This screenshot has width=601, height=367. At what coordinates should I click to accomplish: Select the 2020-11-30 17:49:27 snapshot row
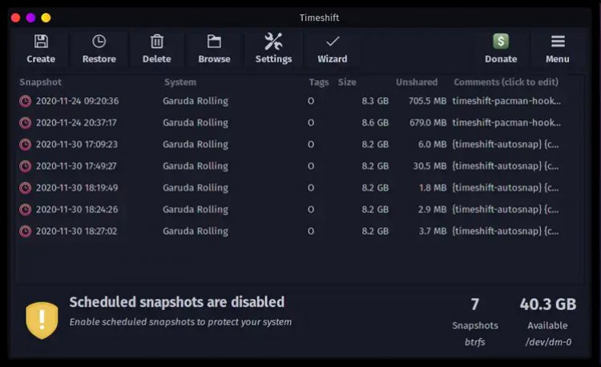(x=77, y=166)
